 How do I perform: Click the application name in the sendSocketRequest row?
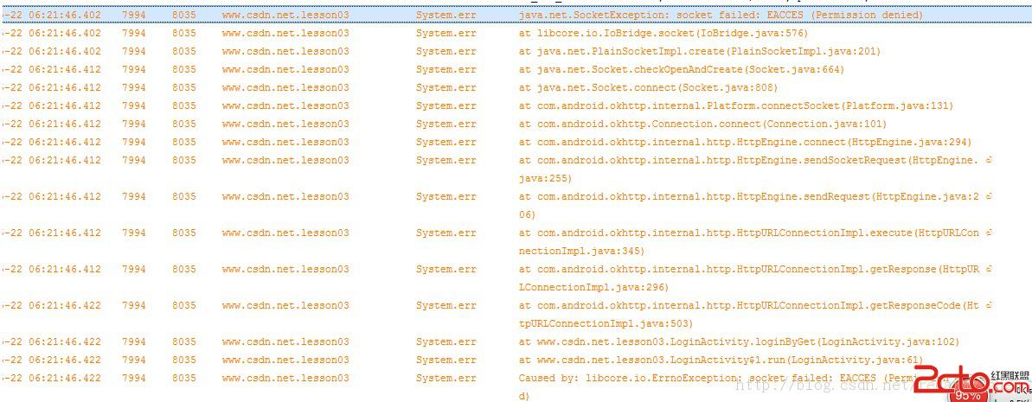point(285,160)
